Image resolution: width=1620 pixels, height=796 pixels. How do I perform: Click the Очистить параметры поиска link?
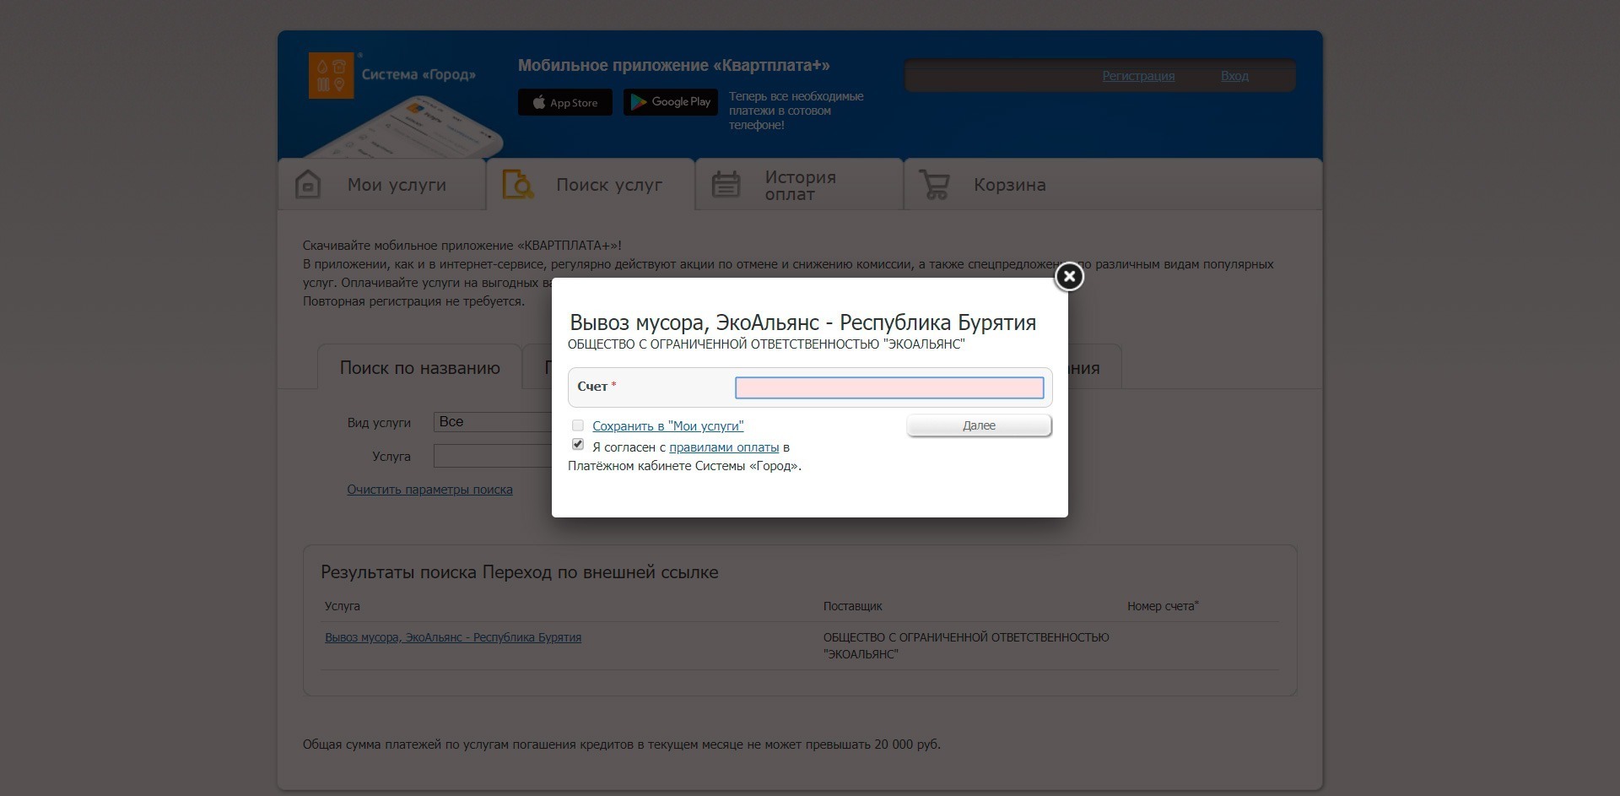coord(429,490)
